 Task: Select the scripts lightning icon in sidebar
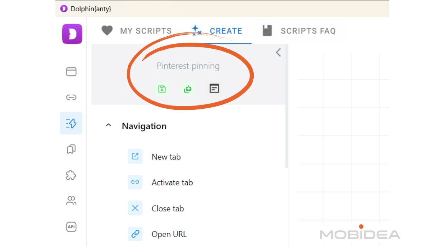click(71, 123)
